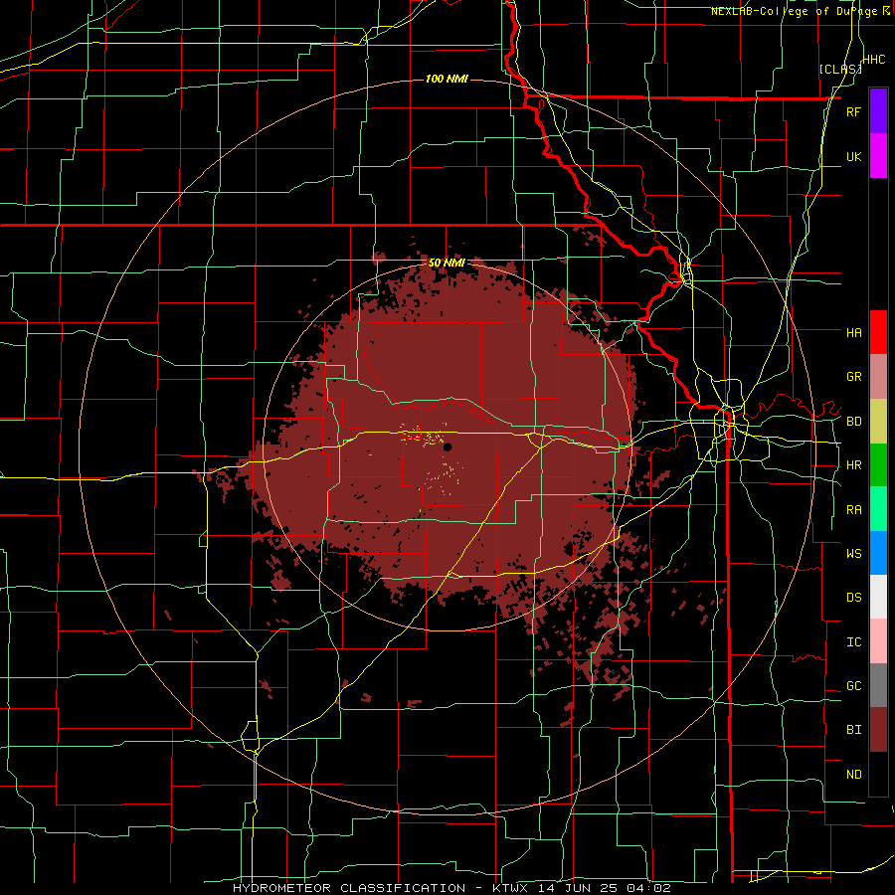Click the RF purple legend swatch
This screenshot has height=895, width=895.
tap(878, 110)
